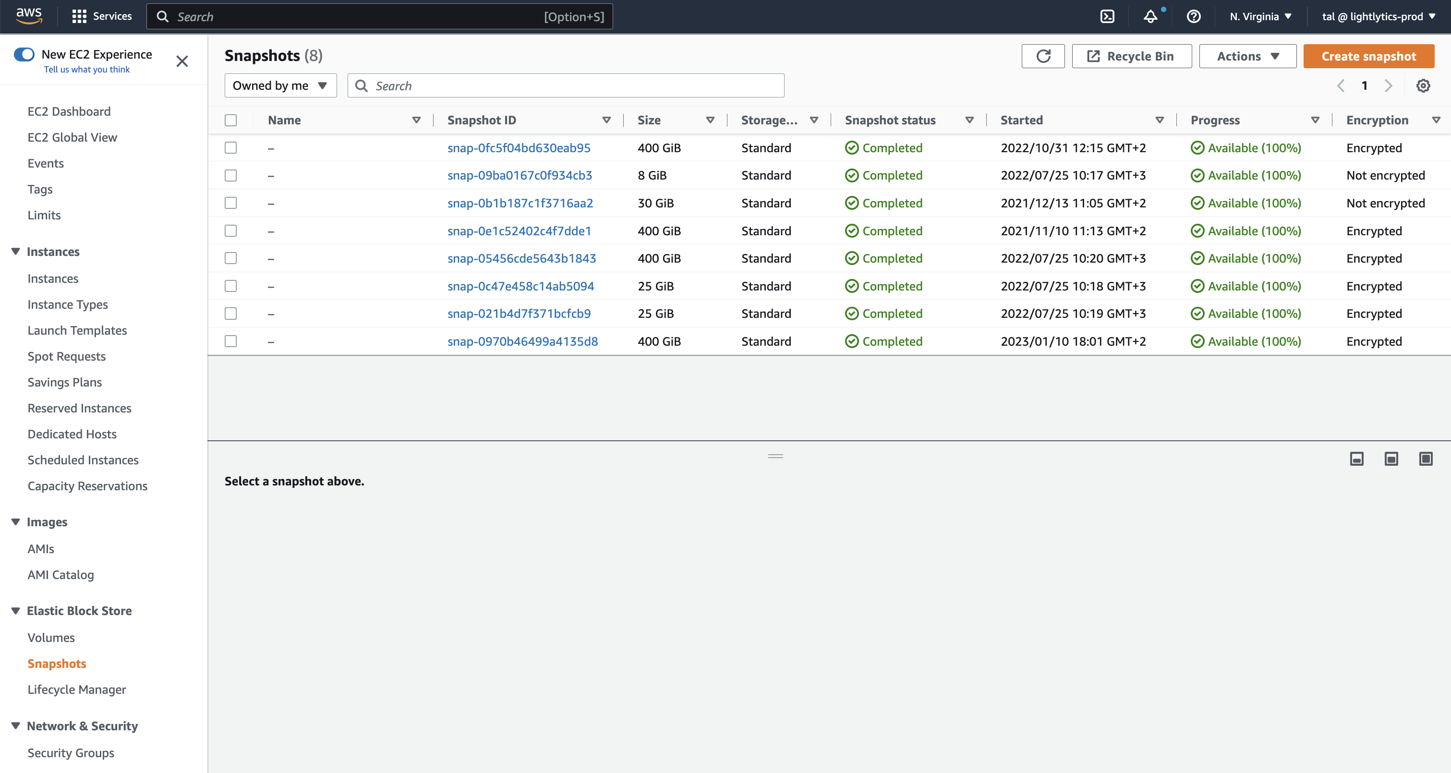Open the N. Virginia region selector
1451x773 pixels.
pyautogui.click(x=1258, y=16)
